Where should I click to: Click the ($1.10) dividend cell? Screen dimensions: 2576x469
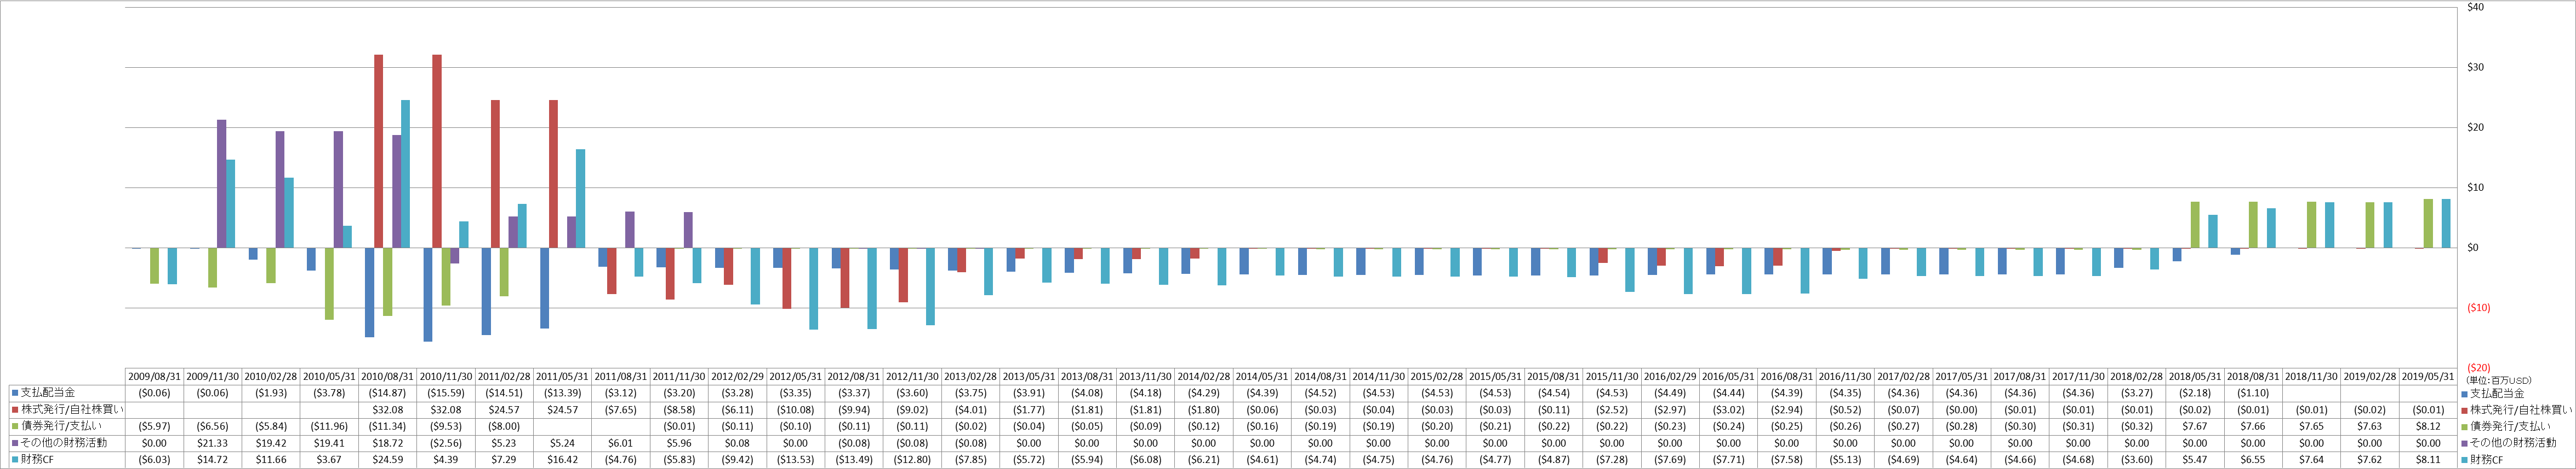click(2253, 393)
